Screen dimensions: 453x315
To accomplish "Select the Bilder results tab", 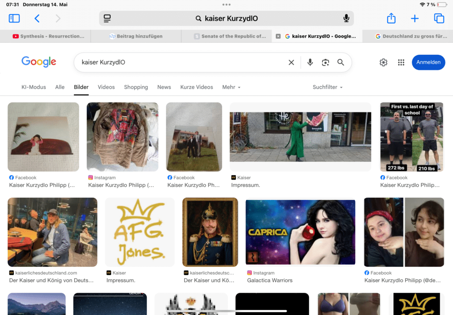I will coord(81,87).
